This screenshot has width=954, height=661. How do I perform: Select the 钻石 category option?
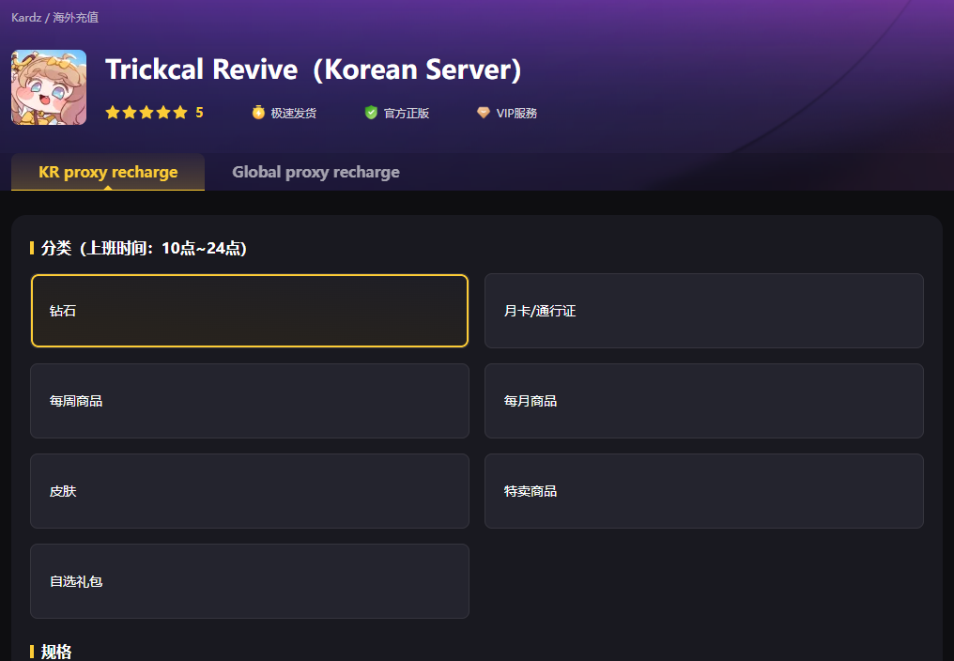pos(250,311)
